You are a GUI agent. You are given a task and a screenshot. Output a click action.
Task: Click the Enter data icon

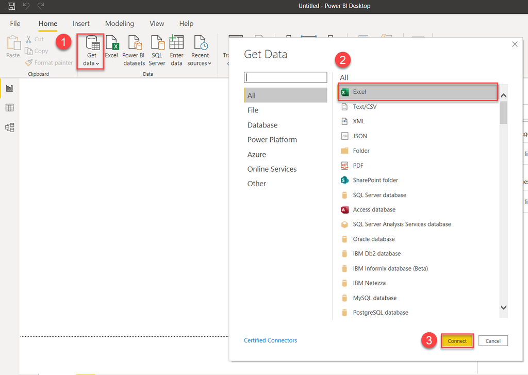pos(176,49)
